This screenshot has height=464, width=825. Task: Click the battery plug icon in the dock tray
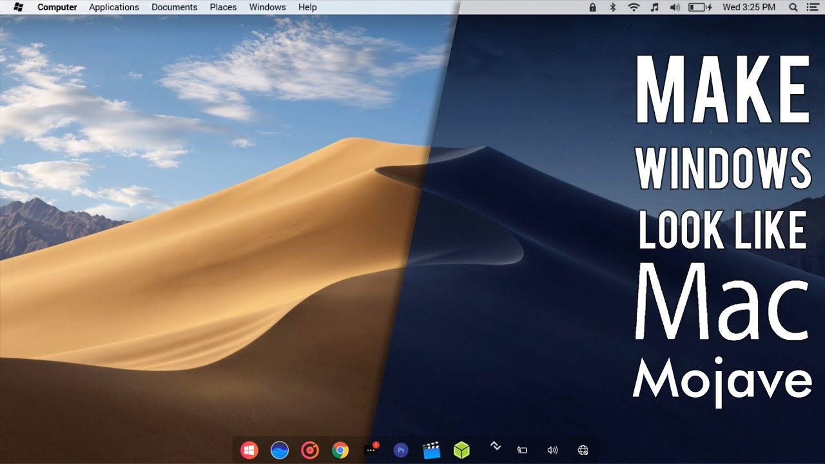[522, 450]
